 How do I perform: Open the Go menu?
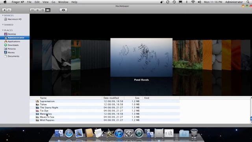click(x=54, y=2)
